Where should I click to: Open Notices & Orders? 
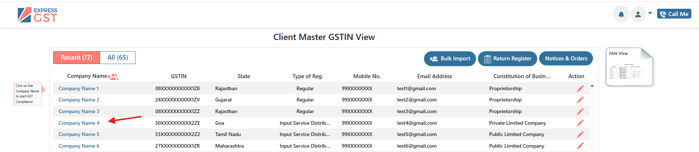566,59
